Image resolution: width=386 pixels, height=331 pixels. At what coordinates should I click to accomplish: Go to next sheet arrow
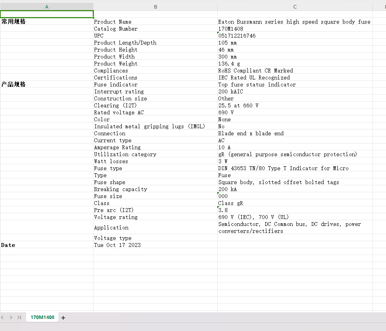pos(11,317)
